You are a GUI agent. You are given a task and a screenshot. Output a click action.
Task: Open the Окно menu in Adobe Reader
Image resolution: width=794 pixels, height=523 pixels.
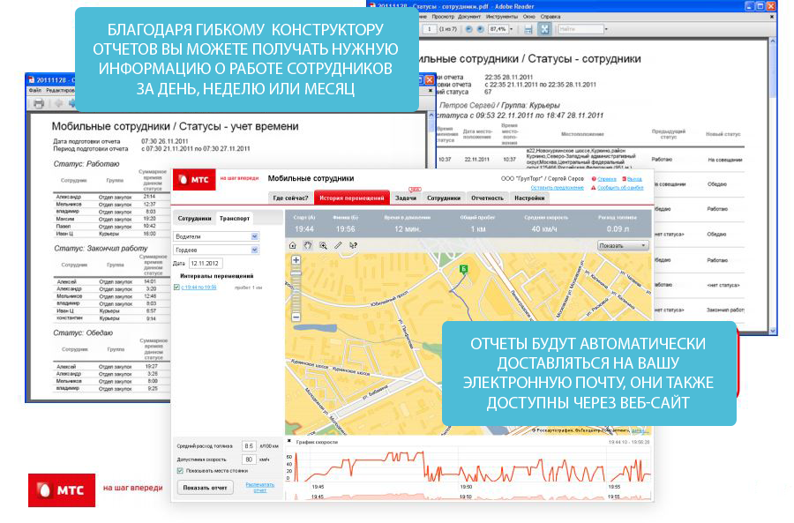click(529, 17)
